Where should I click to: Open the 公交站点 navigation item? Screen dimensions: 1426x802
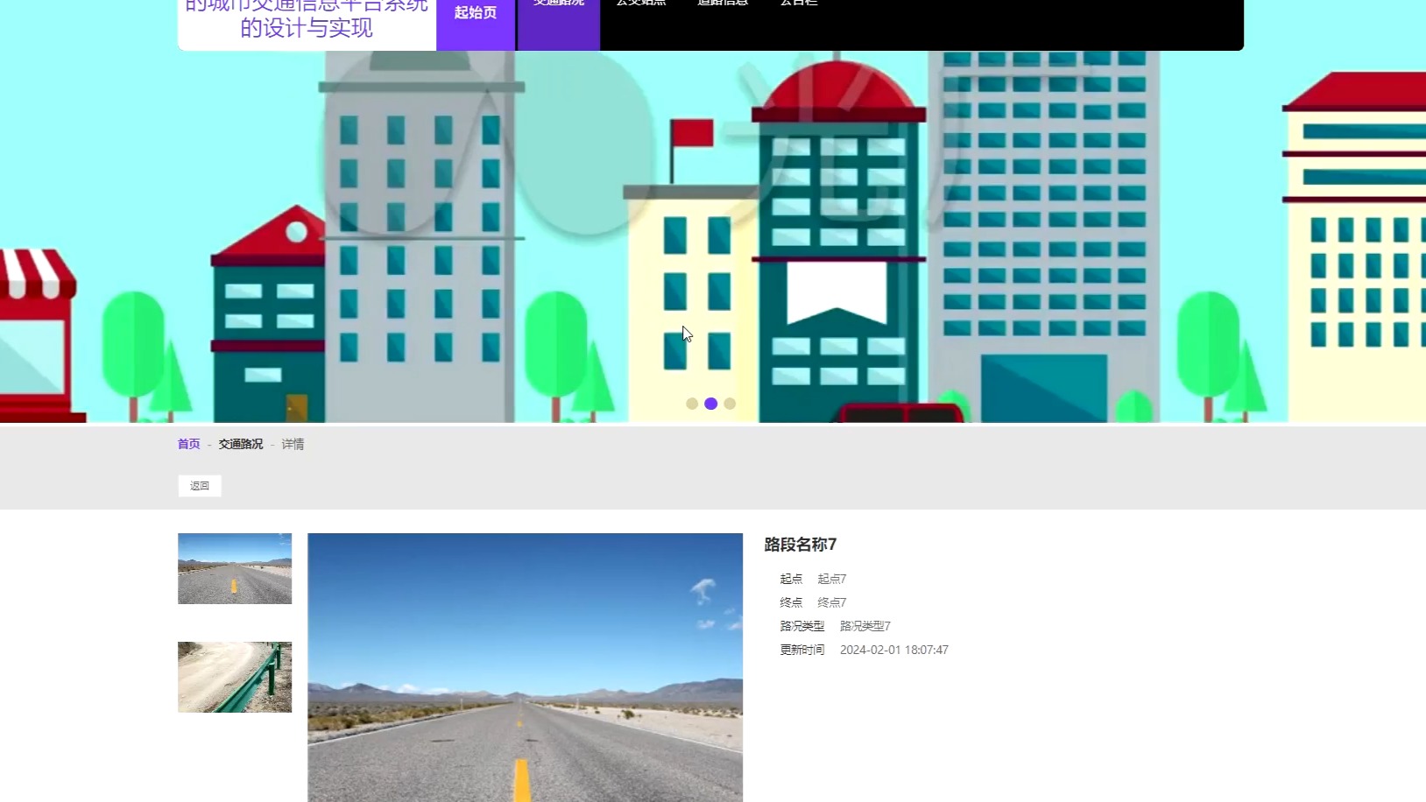click(x=641, y=5)
